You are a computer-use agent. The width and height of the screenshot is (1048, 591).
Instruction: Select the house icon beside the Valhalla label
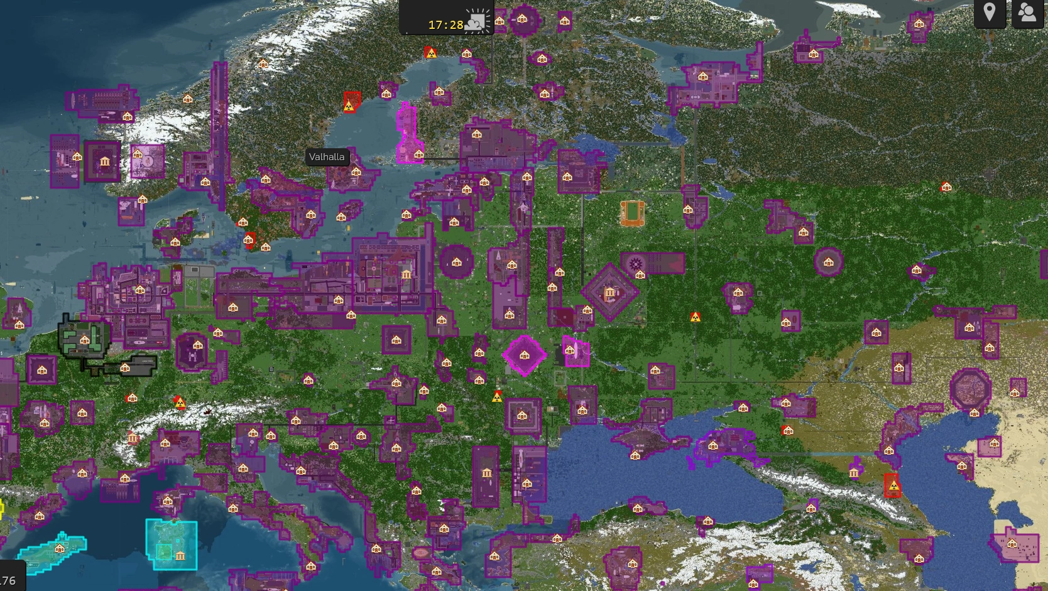(356, 172)
